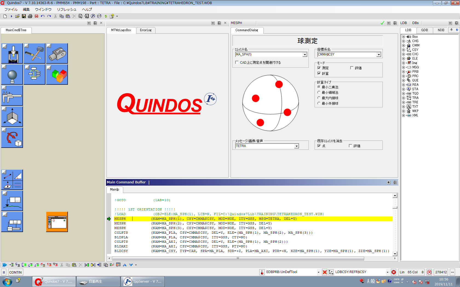Click the green checkmark in MESPH header
Image resolution: width=460 pixels, height=287 pixels.
[x=383, y=23]
